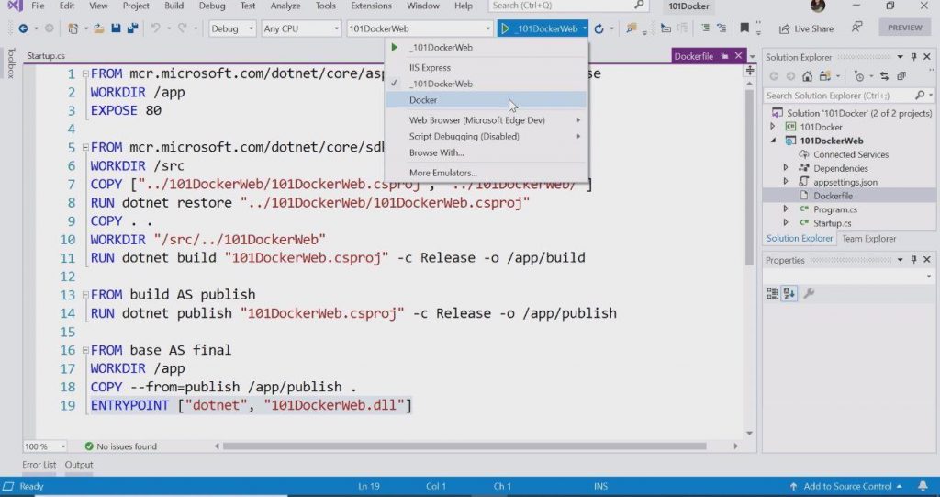Start debugging with _101DockerWeb button
Viewport: 940px width, 497px height.
(x=539, y=28)
